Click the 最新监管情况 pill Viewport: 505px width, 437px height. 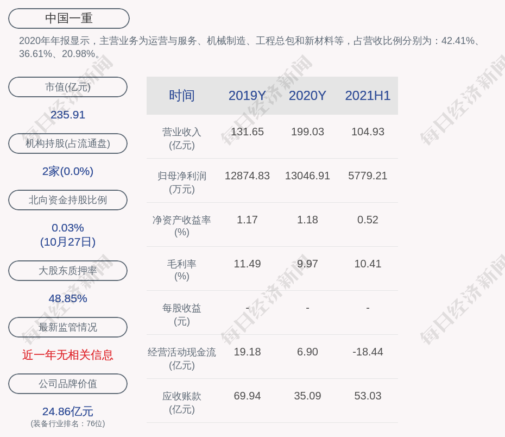coord(68,327)
